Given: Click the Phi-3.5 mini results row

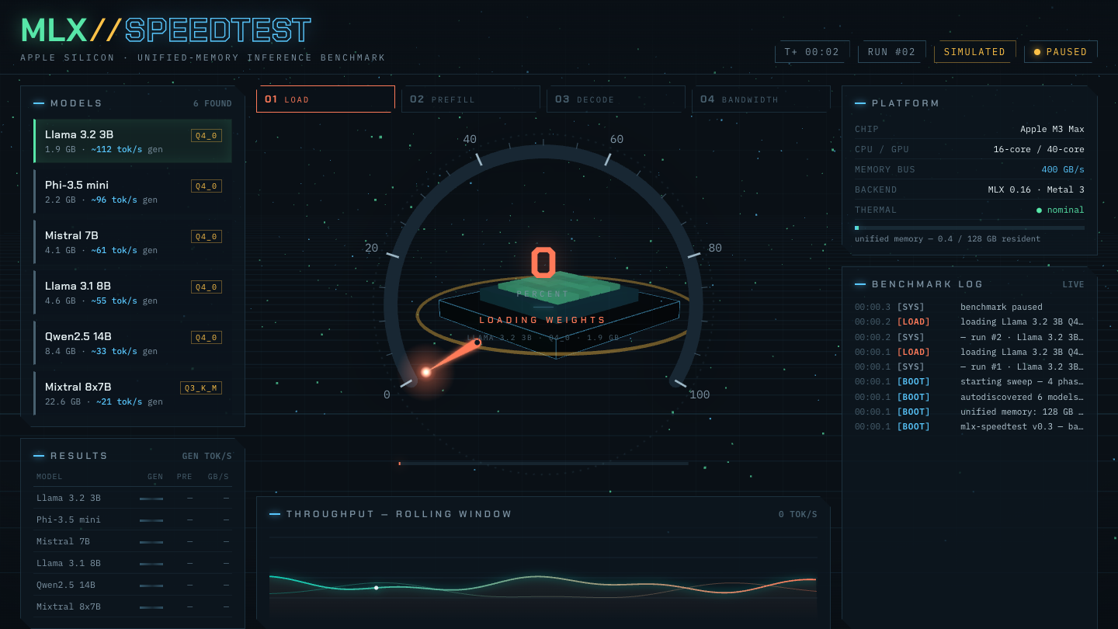Looking at the screenshot, I should [x=133, y=520].
